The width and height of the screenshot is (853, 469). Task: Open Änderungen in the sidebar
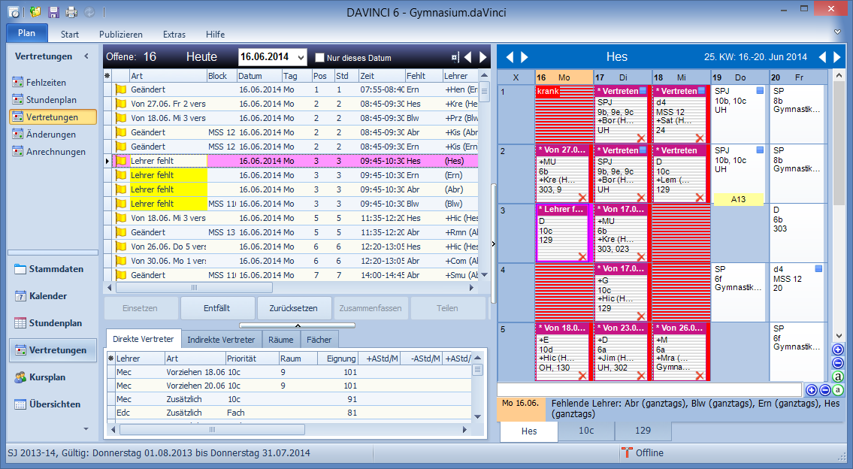(50, 135)
